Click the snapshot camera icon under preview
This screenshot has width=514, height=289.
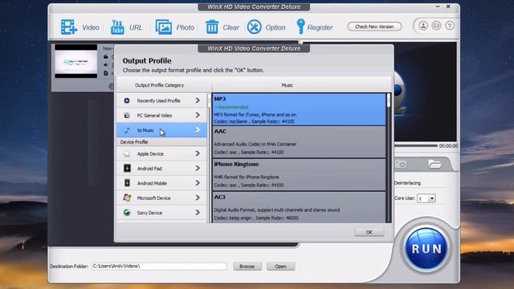[401, 164]
